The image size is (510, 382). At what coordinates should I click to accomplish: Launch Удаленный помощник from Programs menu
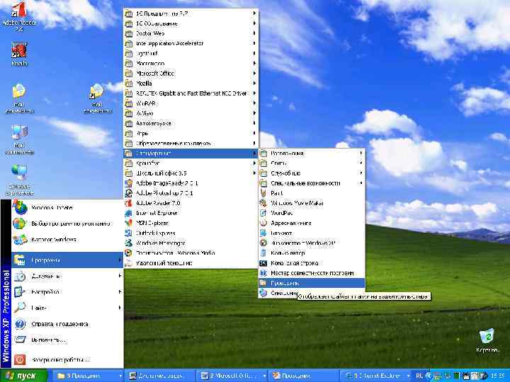191,263
